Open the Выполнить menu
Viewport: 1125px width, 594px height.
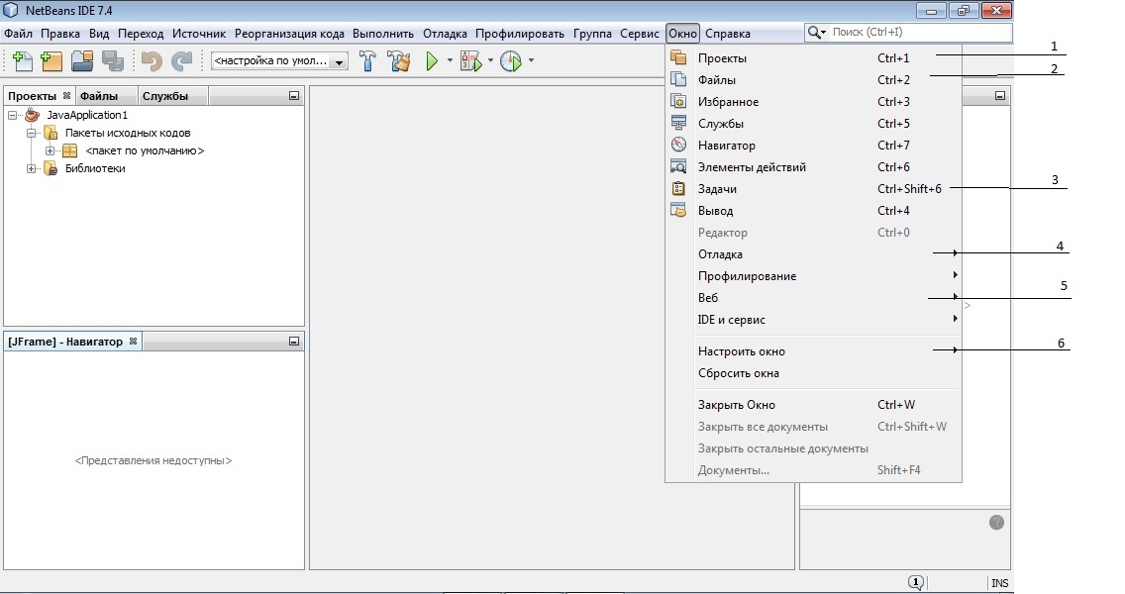coord(383,33)
